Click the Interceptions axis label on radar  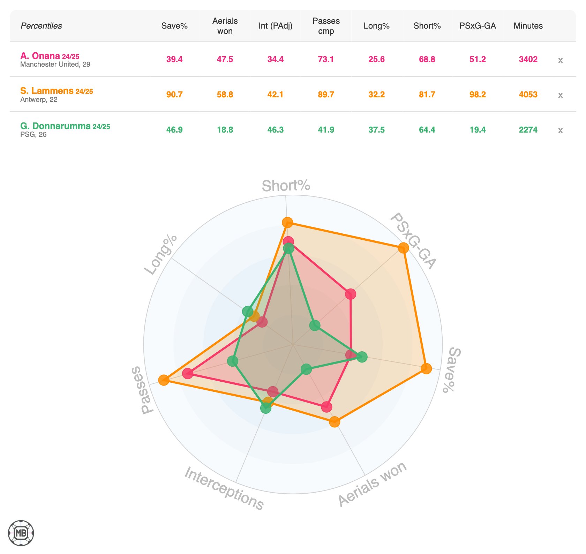click(224, 488)
